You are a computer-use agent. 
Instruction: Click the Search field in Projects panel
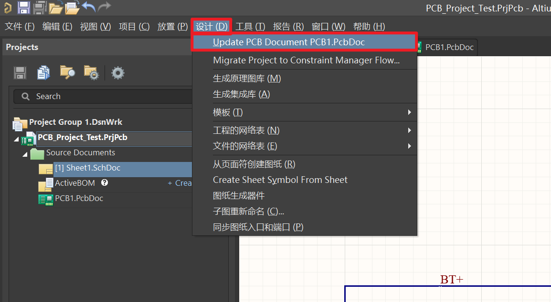103,96
